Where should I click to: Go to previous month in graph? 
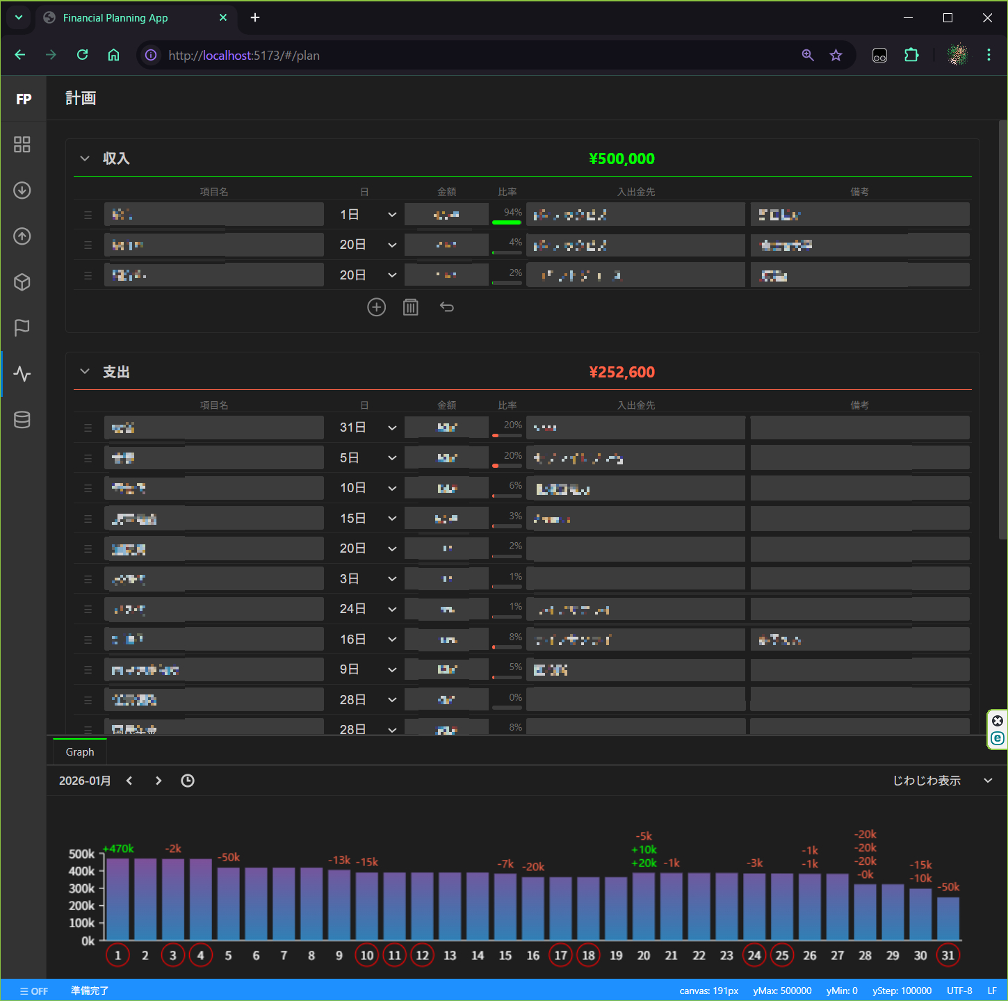(x=129, y=781)
